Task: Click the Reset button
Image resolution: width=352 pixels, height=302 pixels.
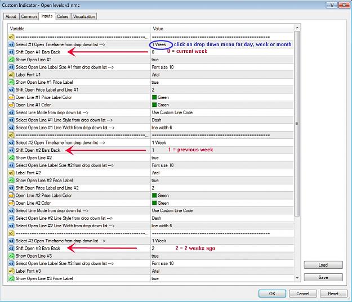Action: point(333,294)
